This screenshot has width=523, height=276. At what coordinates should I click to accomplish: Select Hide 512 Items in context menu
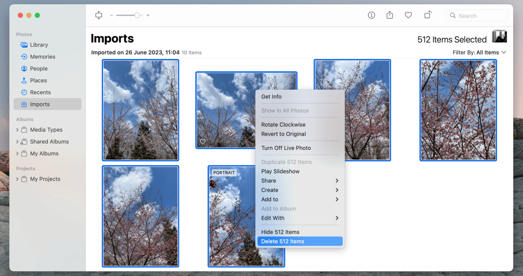[x=280, y=232]
